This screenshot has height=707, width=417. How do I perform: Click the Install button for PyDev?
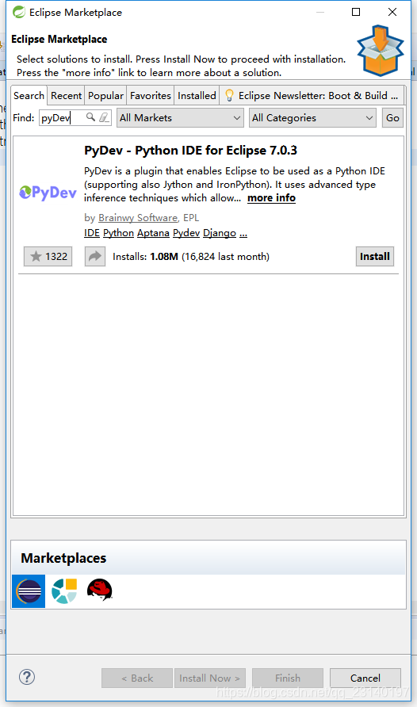[x=375, y=257]
